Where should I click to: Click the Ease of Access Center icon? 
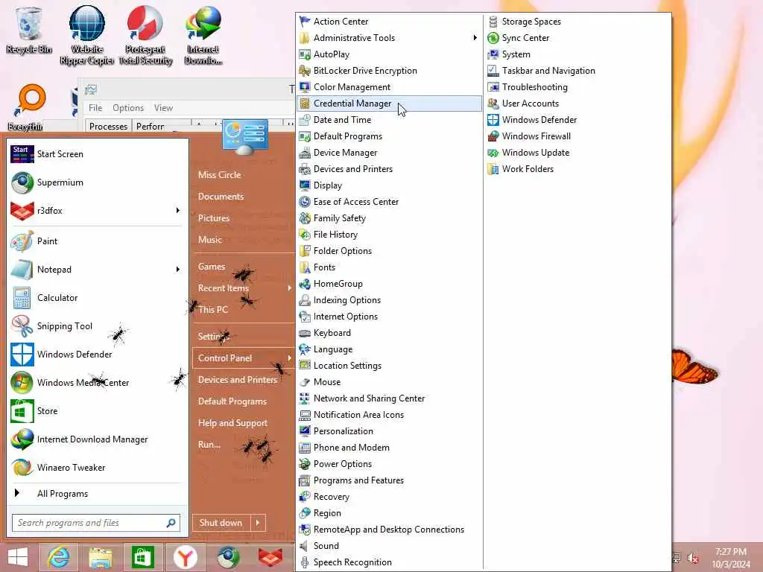click(x=305, y=202)
